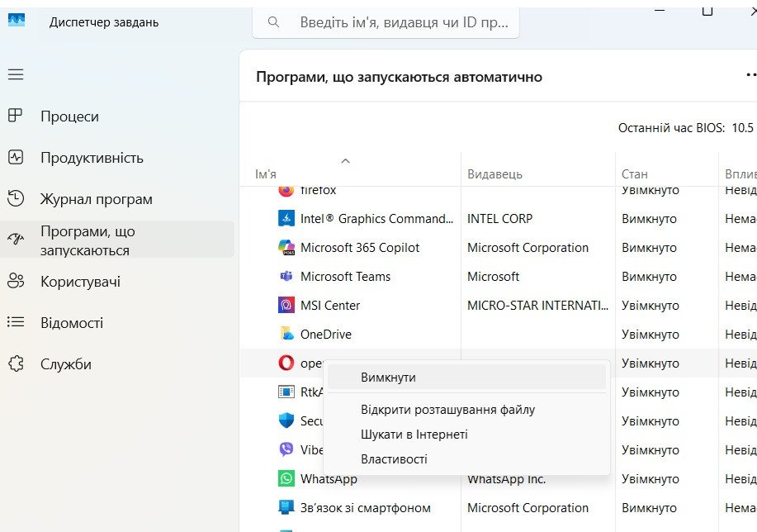Click MICRO-STAR INTERNATI... publisher cell
Viewport: 757px width, 532px height.
[537, 306]
